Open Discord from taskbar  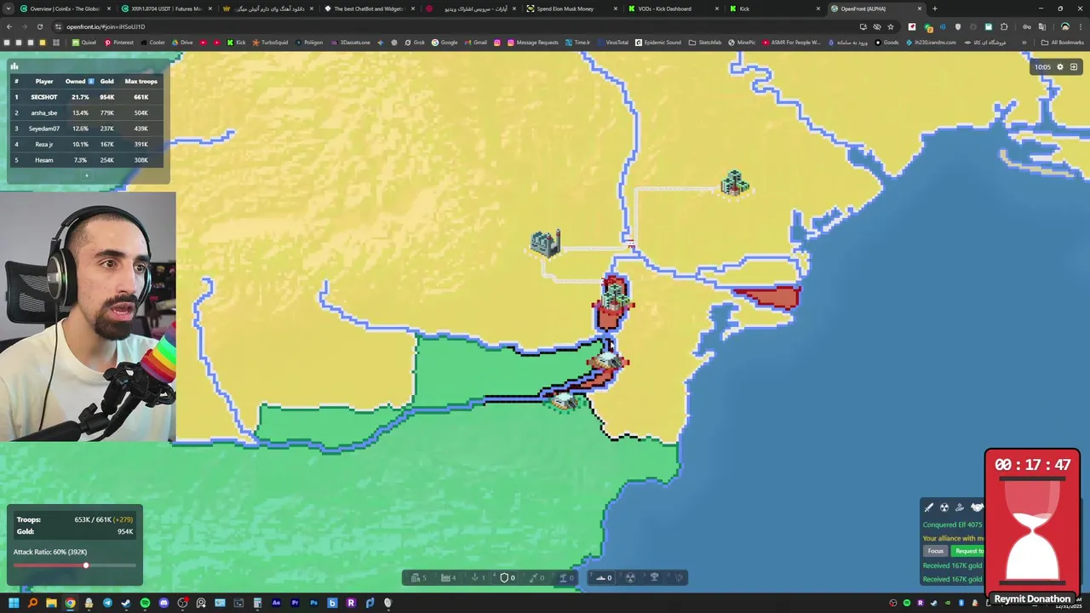(163, 603)
